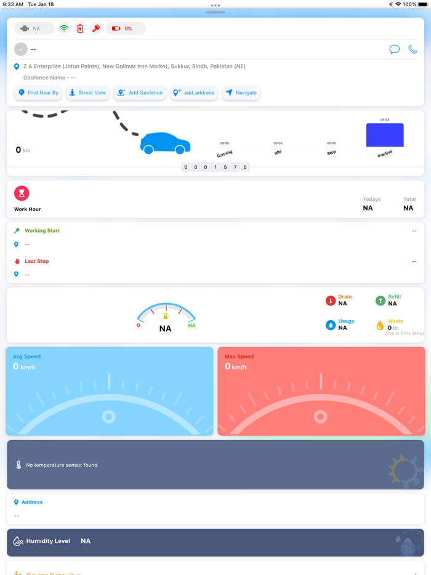The height and width of the screenshot is (575, 431).
Task: Tap the yellow fuel pump icon
Action: 166,316
